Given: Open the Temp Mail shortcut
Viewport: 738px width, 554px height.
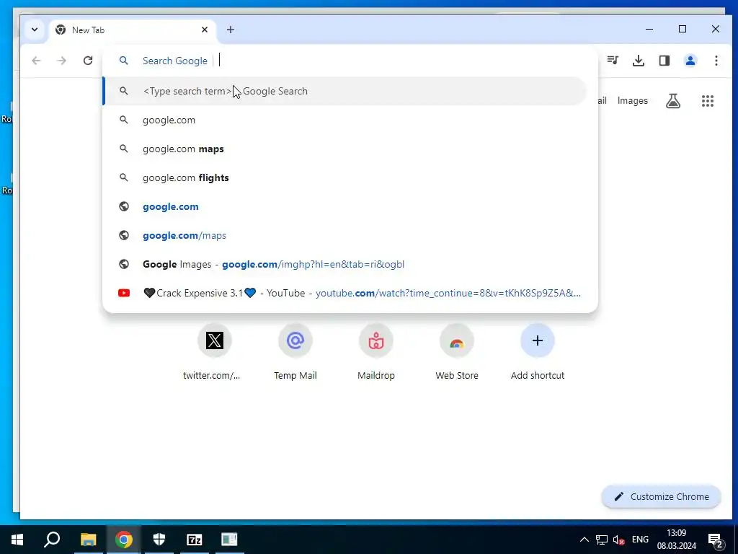Looking at the screenshot, I should pos(295,352).
